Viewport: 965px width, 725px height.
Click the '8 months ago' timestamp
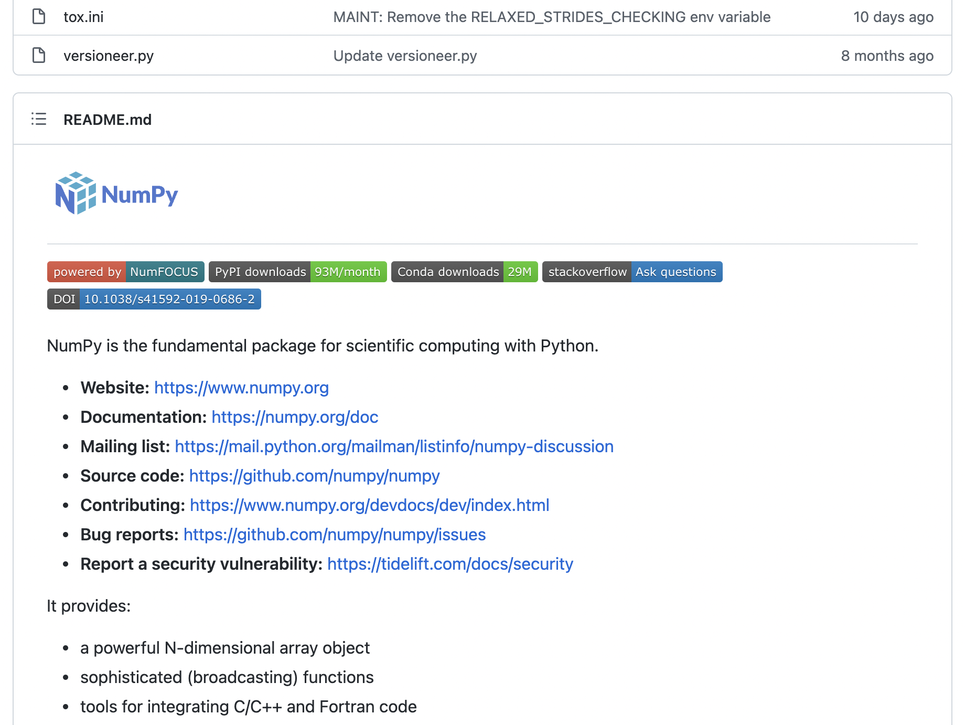[887, 56]
